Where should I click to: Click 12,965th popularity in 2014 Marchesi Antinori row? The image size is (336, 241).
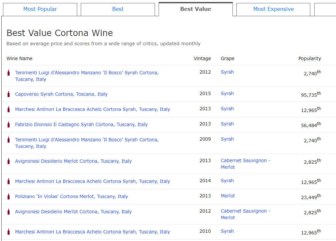[x=311, y=181]
